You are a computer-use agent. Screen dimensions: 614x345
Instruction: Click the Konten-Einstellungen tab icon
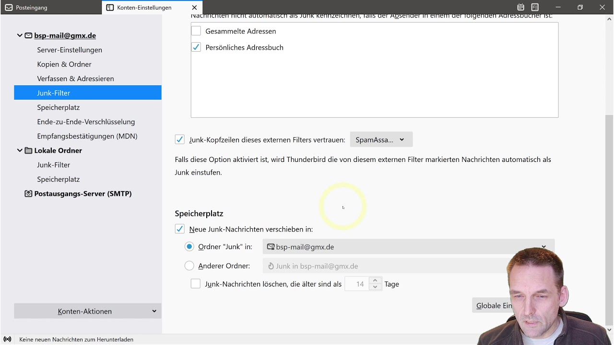click(x=110, y=8)
